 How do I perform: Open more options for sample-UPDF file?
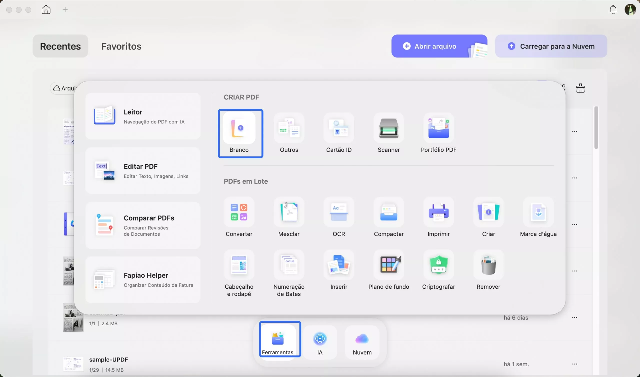574,364
